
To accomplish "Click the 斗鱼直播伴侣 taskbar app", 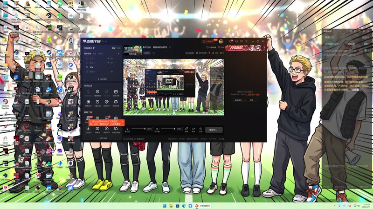I will [203, 206].
